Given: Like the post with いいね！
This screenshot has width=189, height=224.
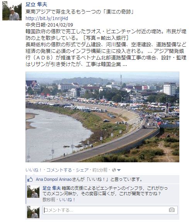Looking at the screenshot, I should (34, 170).
